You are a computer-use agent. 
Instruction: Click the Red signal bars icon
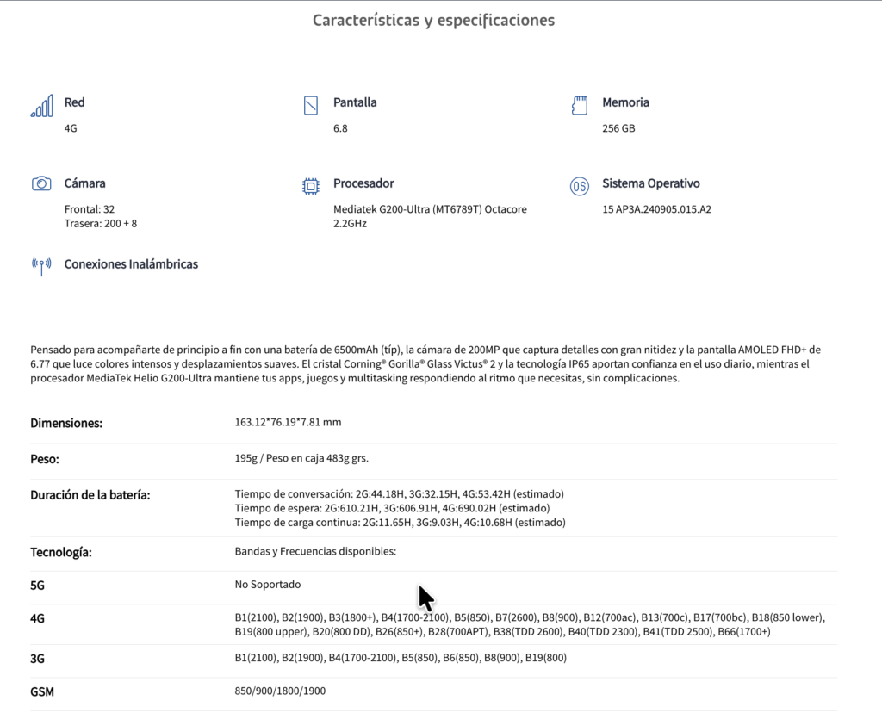click(x=41, y=106)
